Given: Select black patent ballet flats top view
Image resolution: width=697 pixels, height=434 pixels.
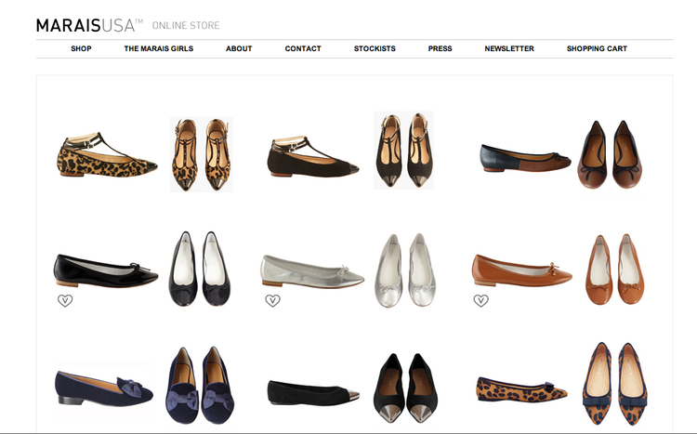Looking at the screenshot, I should tap(200, 269).
